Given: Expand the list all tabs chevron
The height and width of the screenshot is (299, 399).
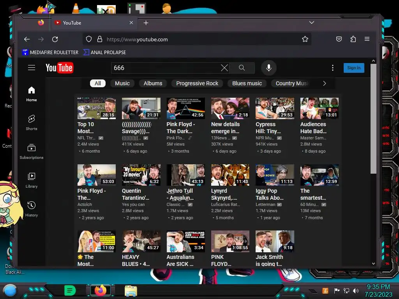Looking at the screenshot, I should [x=311, y=23].
